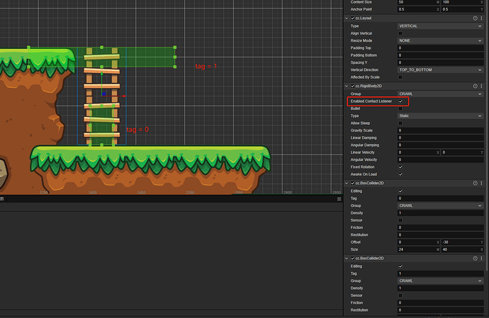Enable the Bullet checkbox

[x=400, y=108]
